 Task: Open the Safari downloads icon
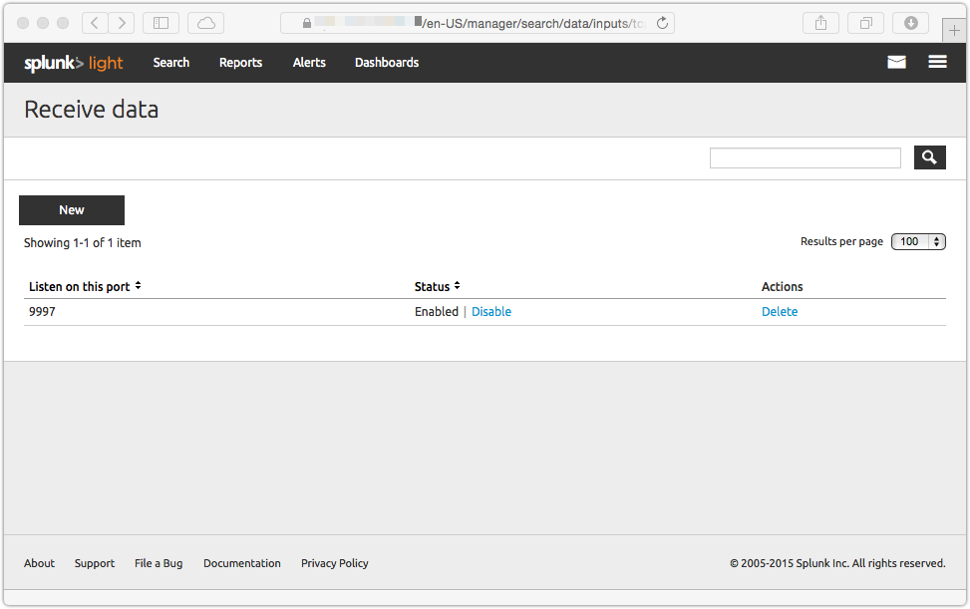coord(910,23)
